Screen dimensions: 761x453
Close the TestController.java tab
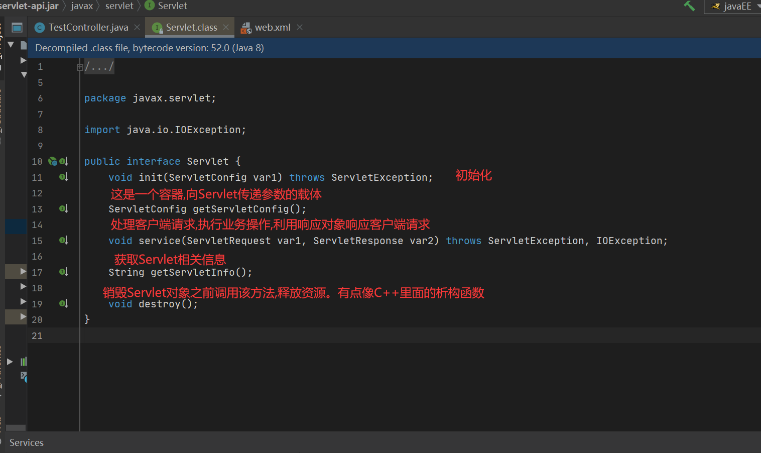137,28
